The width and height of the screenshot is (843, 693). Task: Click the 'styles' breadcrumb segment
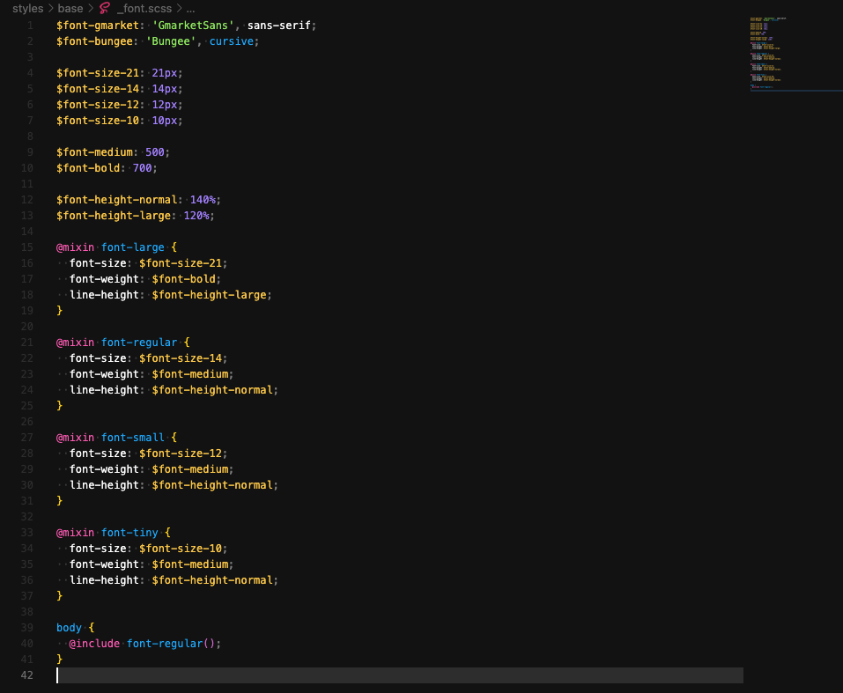pos(27,9)
